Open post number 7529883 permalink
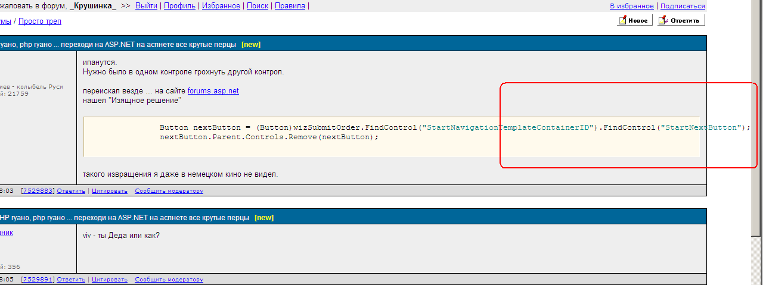 click(38, 191)
